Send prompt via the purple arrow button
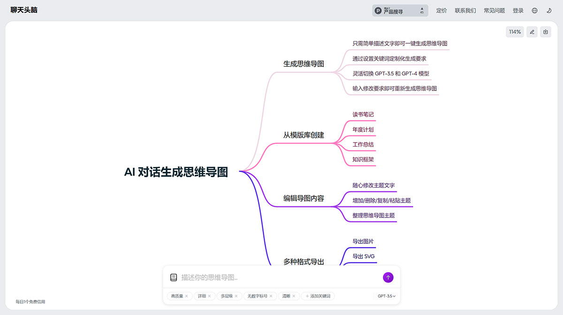This screenshot has height=315, width=563. coord(388,277)
